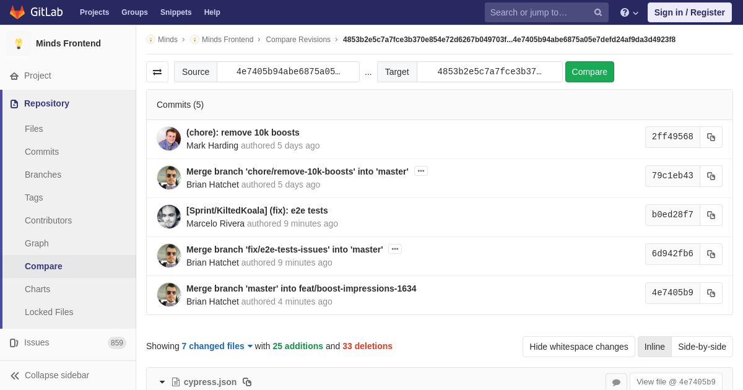Open the GitLab logo home link
Image resolution: width=743 pixels, height=390 pixels.
coord(35,12)
